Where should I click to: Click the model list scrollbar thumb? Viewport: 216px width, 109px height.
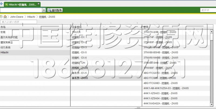pyautogui.click(x=212, y=37)
